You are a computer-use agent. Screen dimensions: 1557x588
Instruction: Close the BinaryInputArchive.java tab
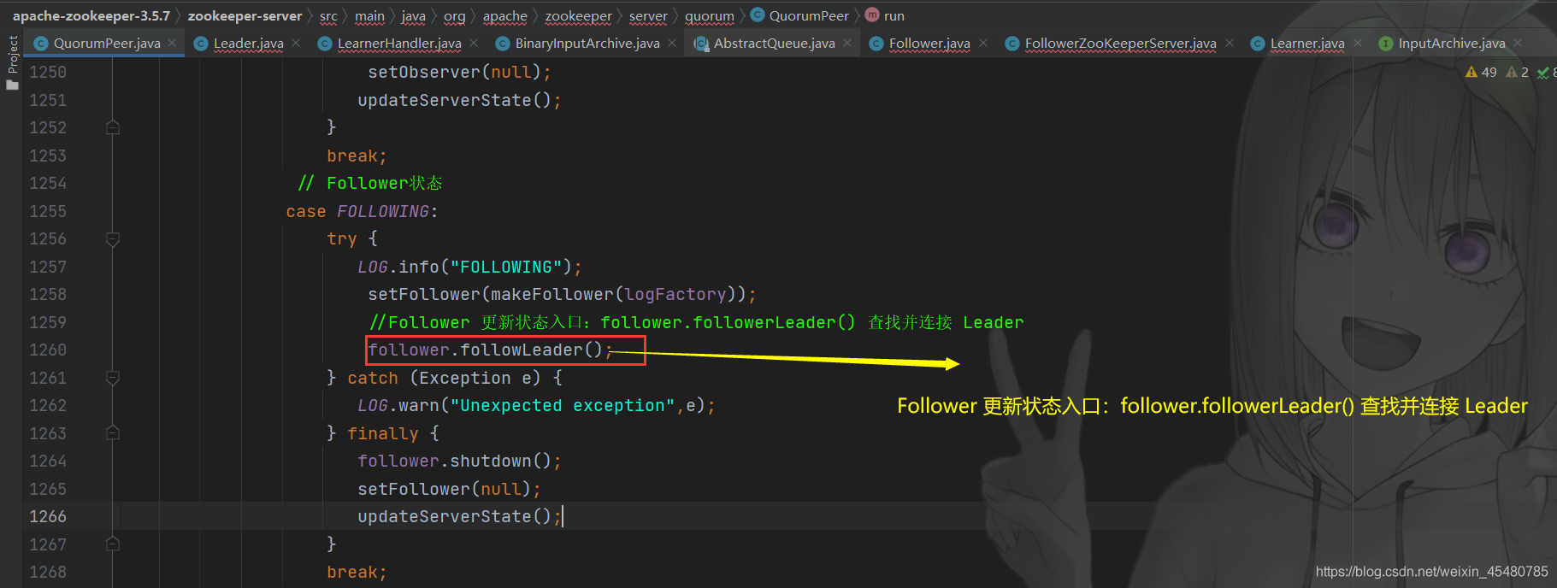(672, 43)
